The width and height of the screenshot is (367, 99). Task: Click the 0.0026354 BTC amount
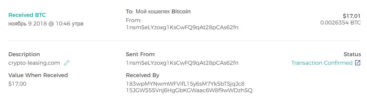click(x=341, y=23)
